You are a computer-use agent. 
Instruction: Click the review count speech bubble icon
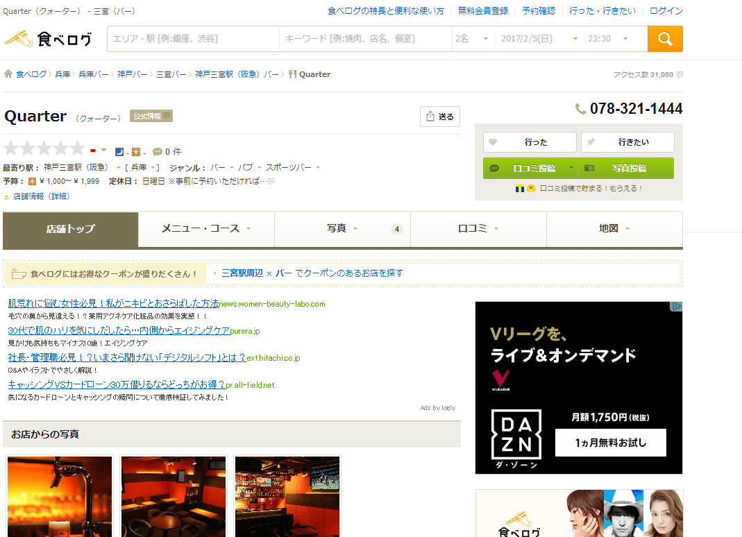pyautogui.click(x=157, y=152)
